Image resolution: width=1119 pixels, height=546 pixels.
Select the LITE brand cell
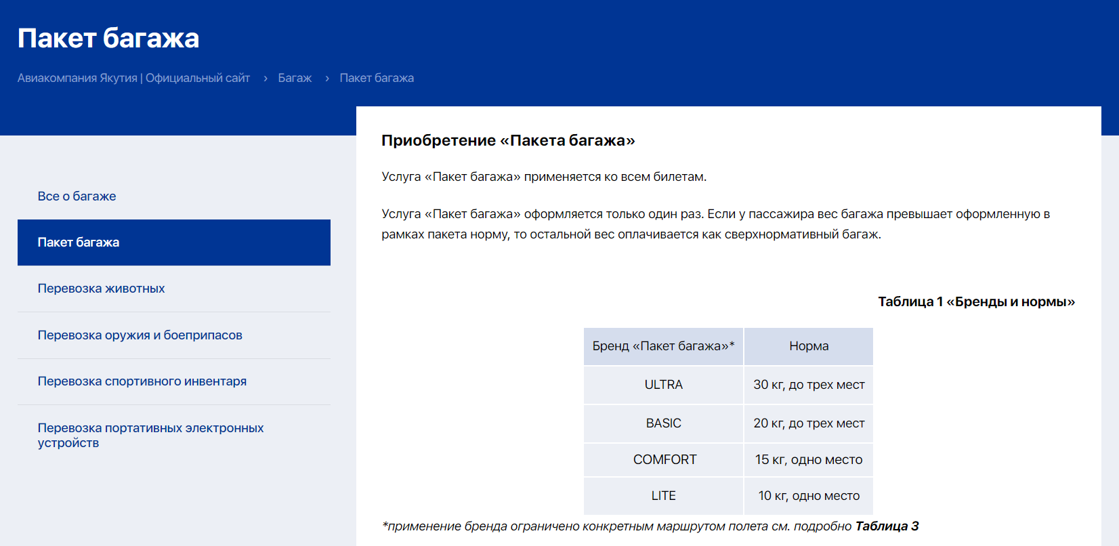pos(663,496)
